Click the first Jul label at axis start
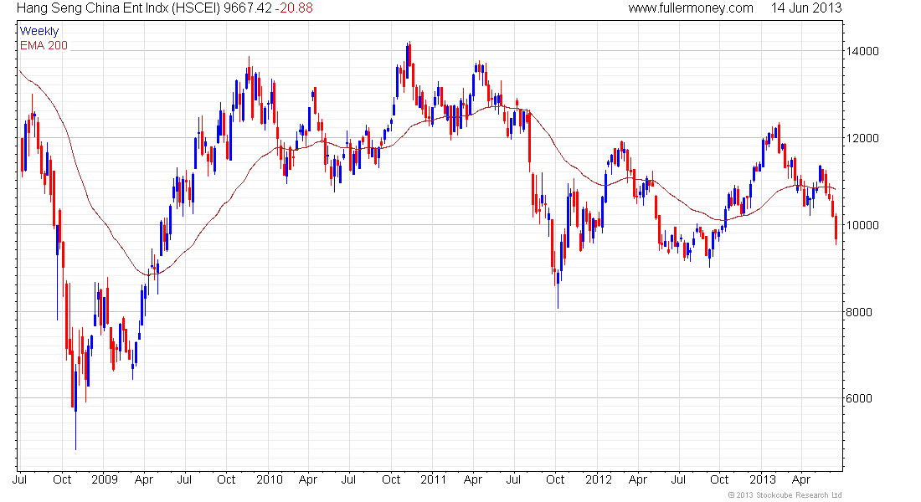Viewport: 921px width, 502px height. pos(19,479)
